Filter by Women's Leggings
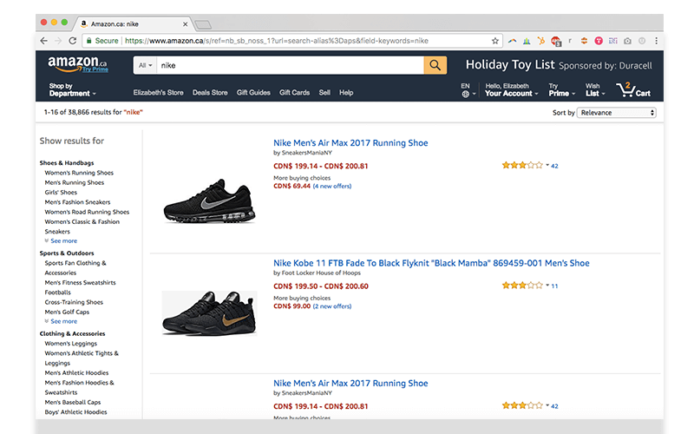This screenshot has width=694, height=434. click(71, 344)
